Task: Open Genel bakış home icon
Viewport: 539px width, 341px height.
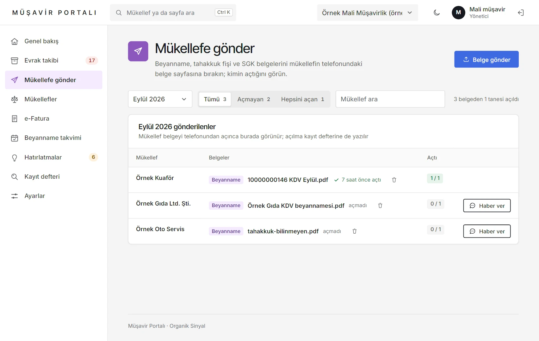Action: pyautogui.click(x=15, y=41)
